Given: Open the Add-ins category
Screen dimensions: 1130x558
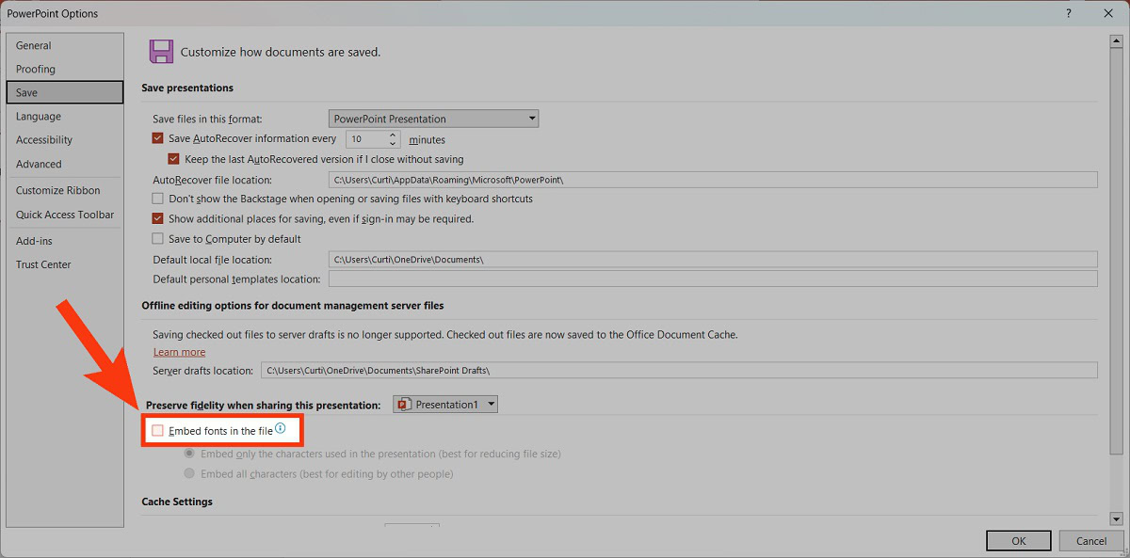Looking at the screenshot, I should 64,241.
